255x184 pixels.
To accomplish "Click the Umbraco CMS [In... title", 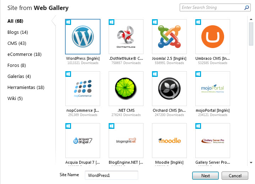I will coord(212,58).
